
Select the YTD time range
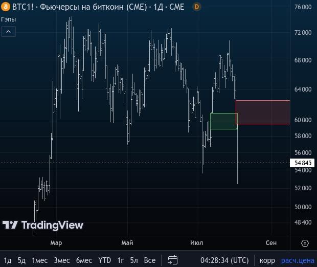click(x=104, y=260)
